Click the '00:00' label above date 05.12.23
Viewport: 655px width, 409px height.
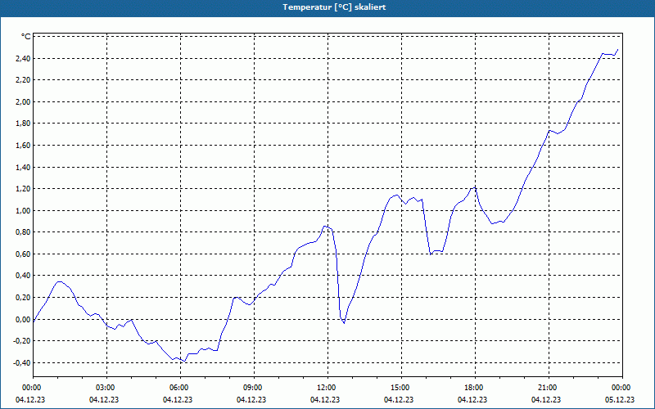coord(622,388)
